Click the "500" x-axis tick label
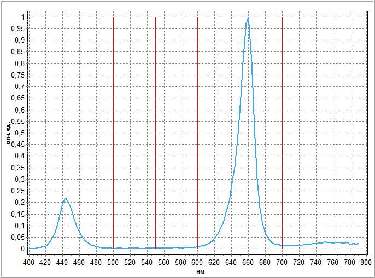The image size is (375, 278). point(113,262)
